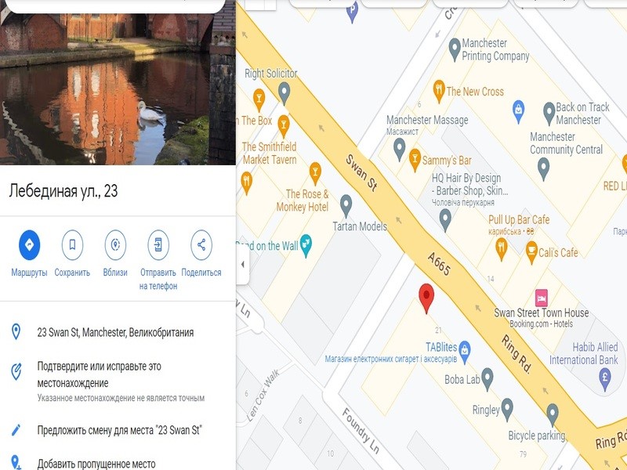This screenshot has width=627, height=470.
Task: Open the Вблизи nearby search icon
Action: [115, 244]
